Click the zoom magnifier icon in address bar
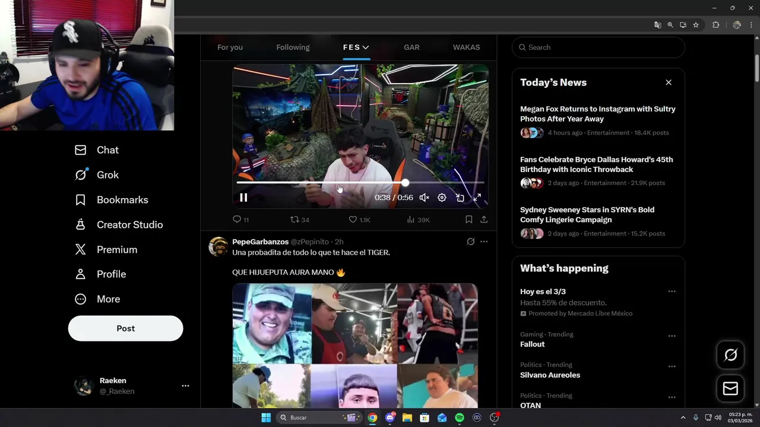 [670, 25]
